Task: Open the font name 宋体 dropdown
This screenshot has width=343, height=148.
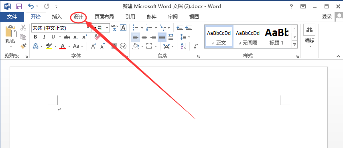Action: (89, 28)
